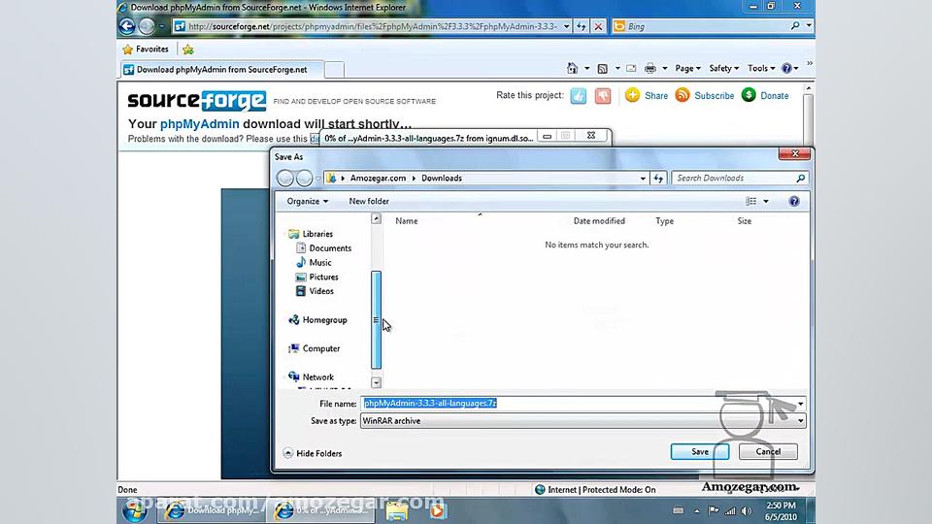
Task: Click the Add to Favorites Bar star icon
Action: tap(188, 49)
